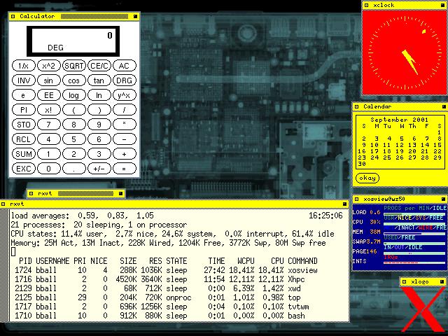
Task: Hit the AC key on the calculator
Action: pyautogui.click(x=125, y=66)
